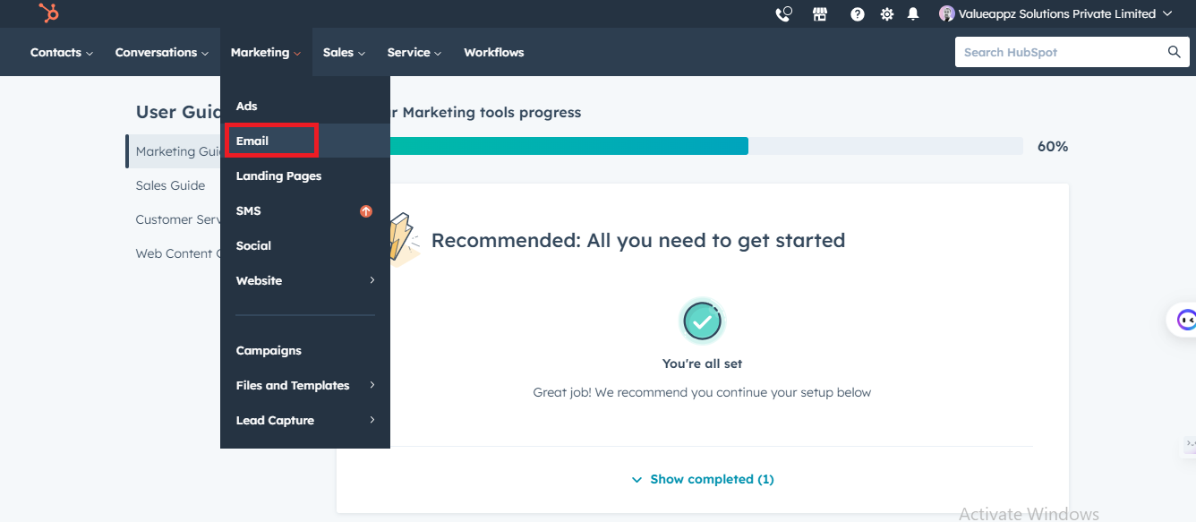Click the search magnifier icon
Screen dimensions: 1196x522
1174,52
